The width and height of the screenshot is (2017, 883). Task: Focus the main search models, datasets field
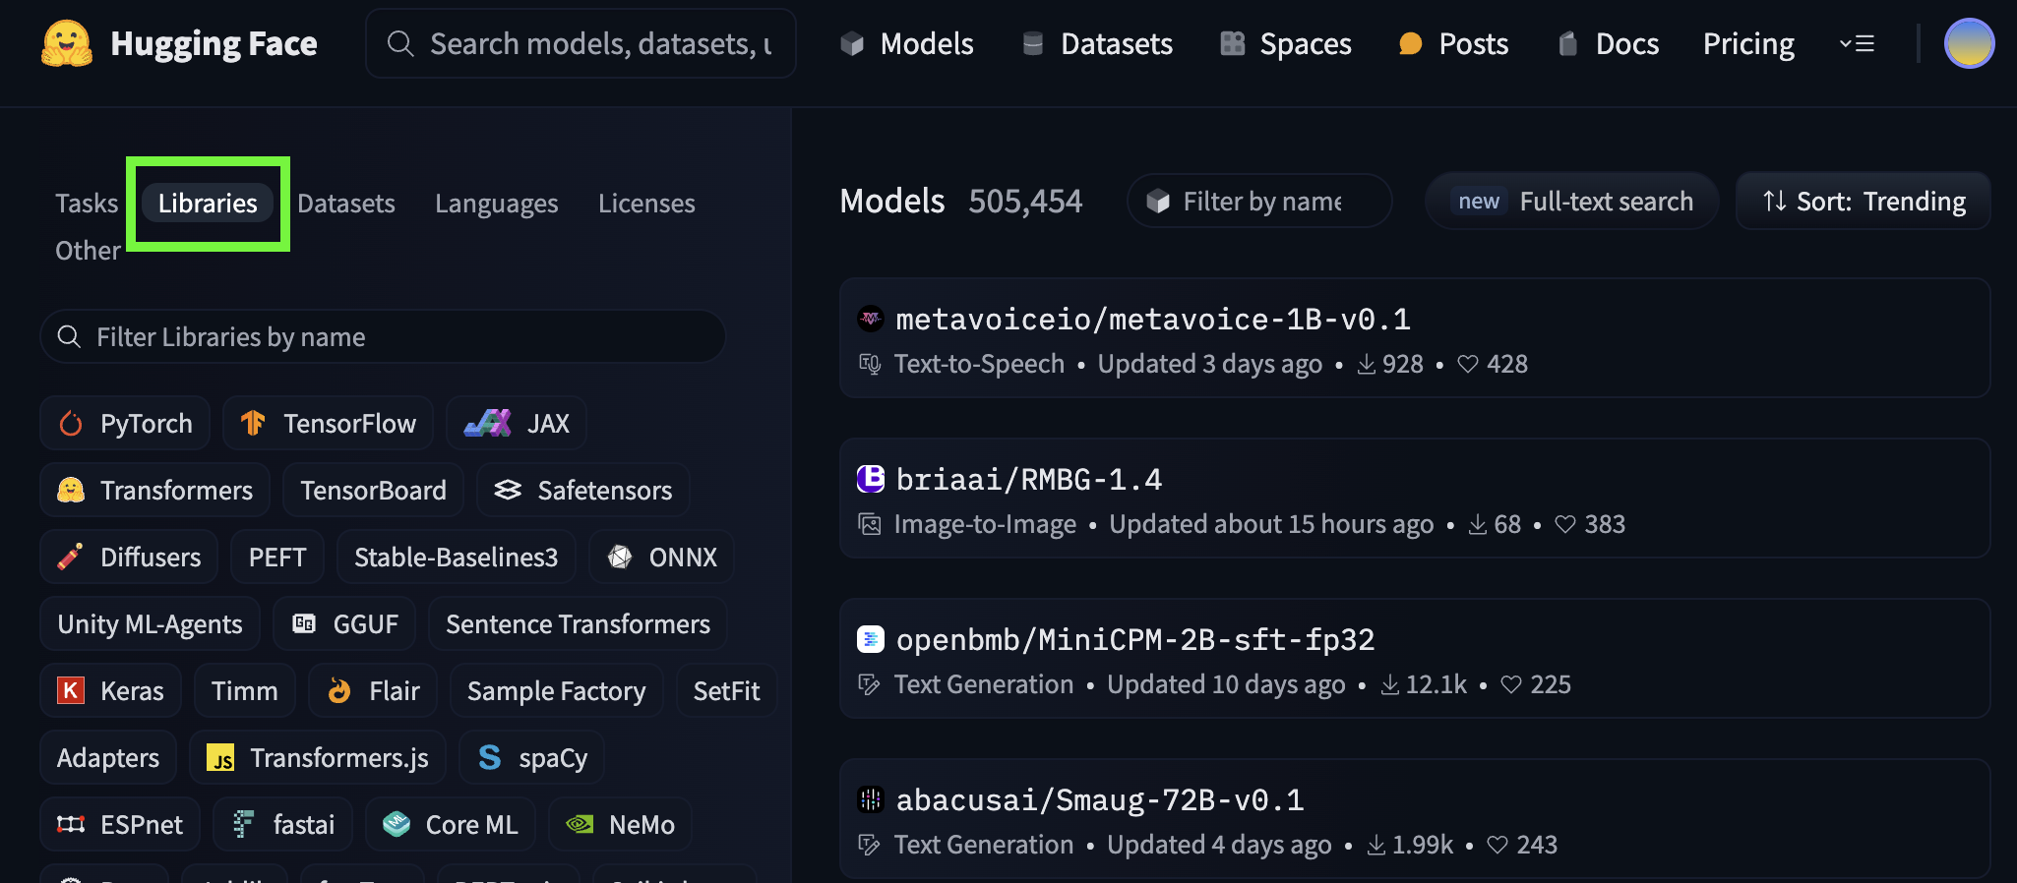581,43
